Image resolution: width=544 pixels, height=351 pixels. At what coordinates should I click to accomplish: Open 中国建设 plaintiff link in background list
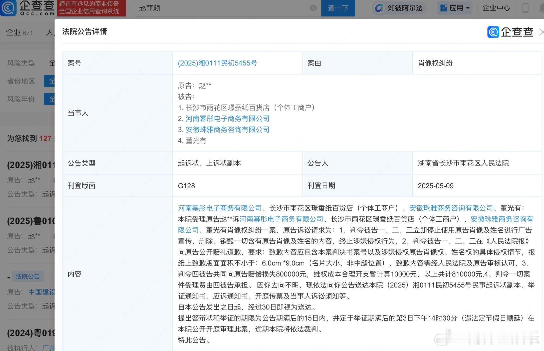41,292
